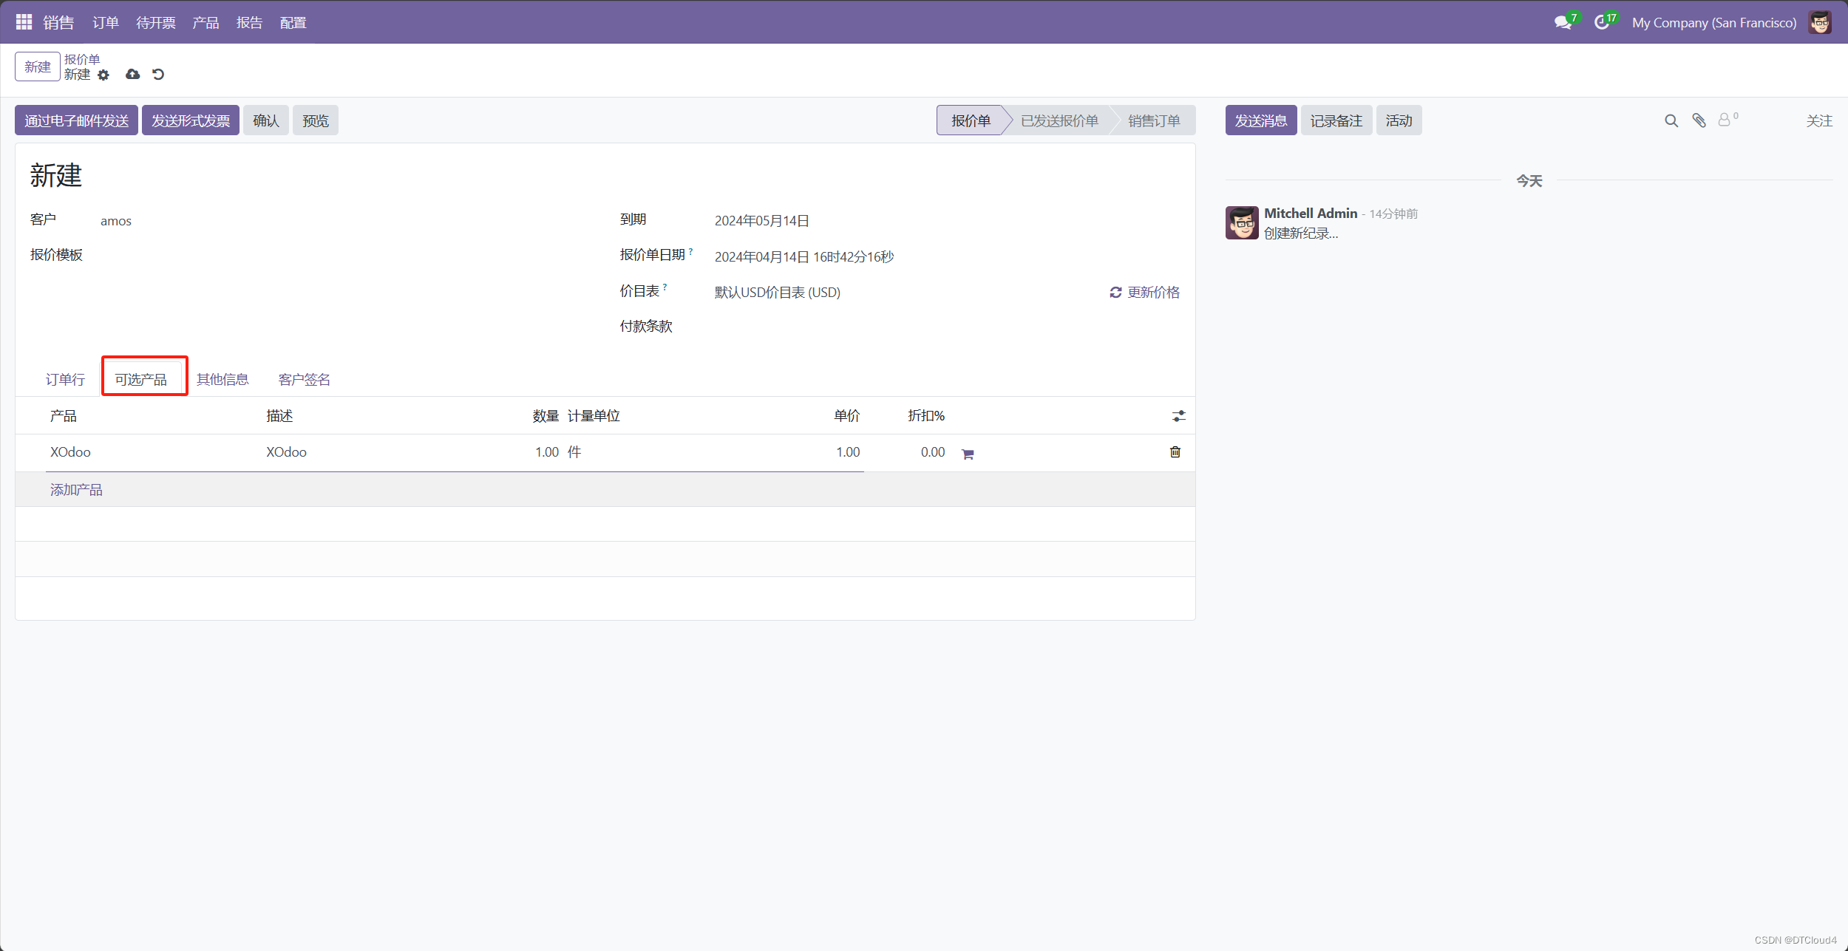The height and width of the screenshot is (951, 1848).
Task: Open discuss messages icon in top bar
Action: [1563, 23]
